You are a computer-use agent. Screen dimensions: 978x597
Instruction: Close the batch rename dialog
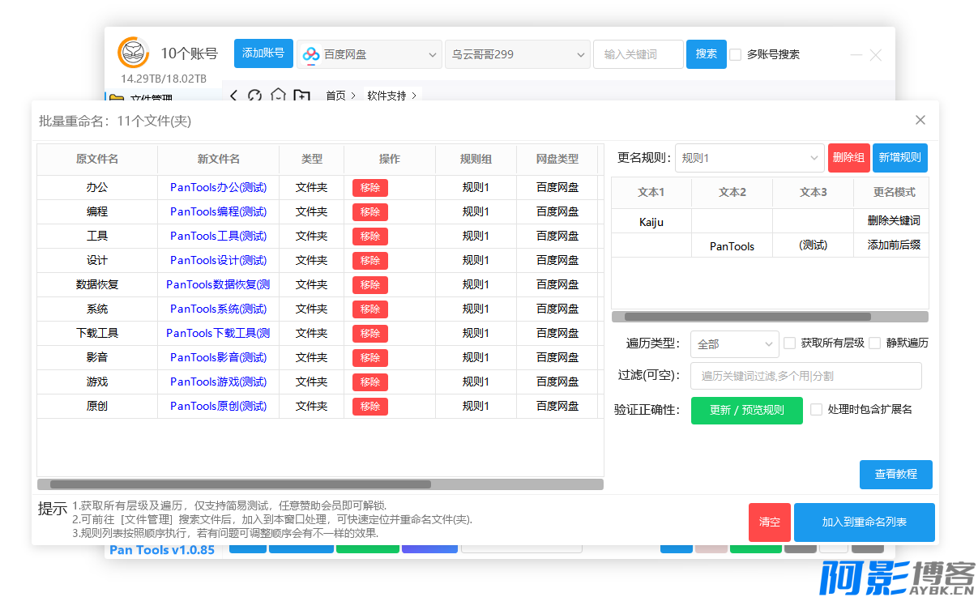click(920, 120)
